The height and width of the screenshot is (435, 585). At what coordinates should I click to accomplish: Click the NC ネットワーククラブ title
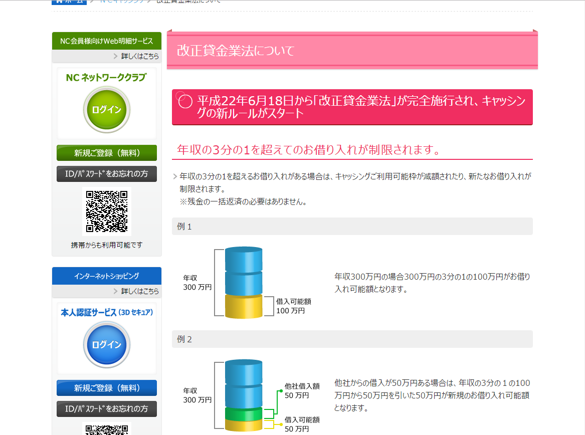(106, 78)
